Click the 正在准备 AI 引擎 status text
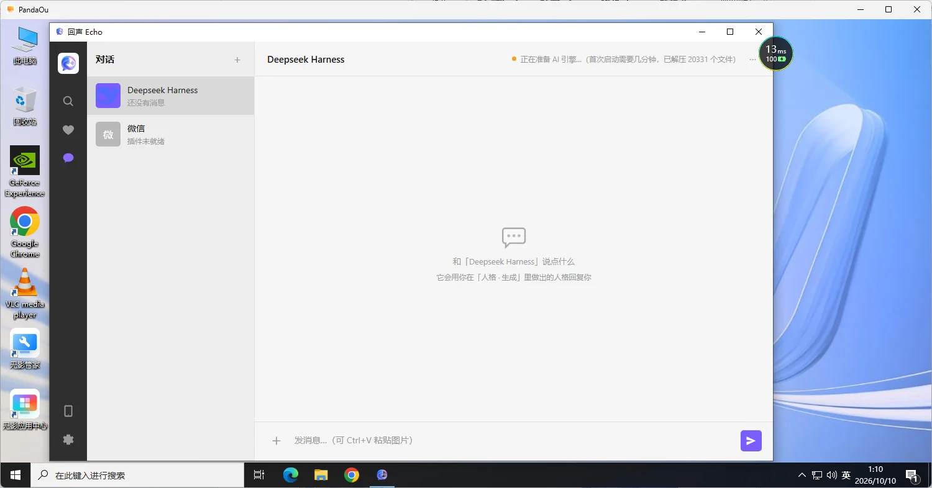Image resolution: width=932 pixels, height=488 pixels. pyautogui.click(x=628, y=60)
